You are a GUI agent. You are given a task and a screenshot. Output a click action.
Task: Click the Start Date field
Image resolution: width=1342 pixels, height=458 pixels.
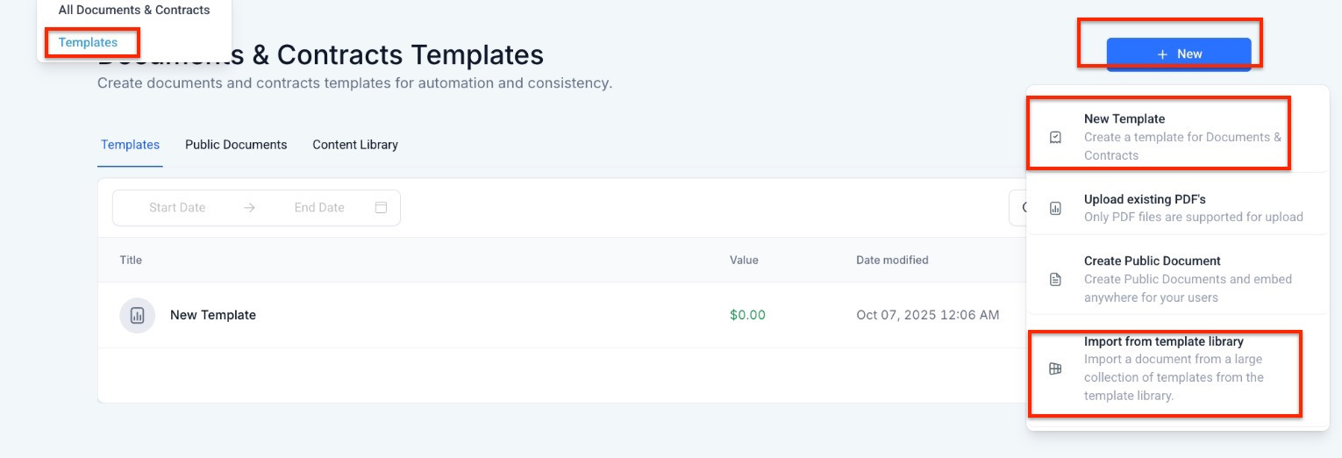[177, 208]
